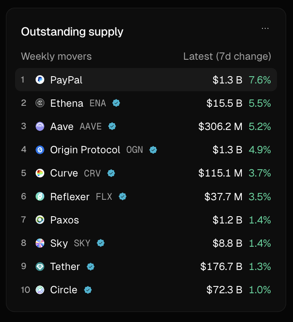Click the Sky logo icon
Screen dimensions: 293x322
click(x=40, y=243)
